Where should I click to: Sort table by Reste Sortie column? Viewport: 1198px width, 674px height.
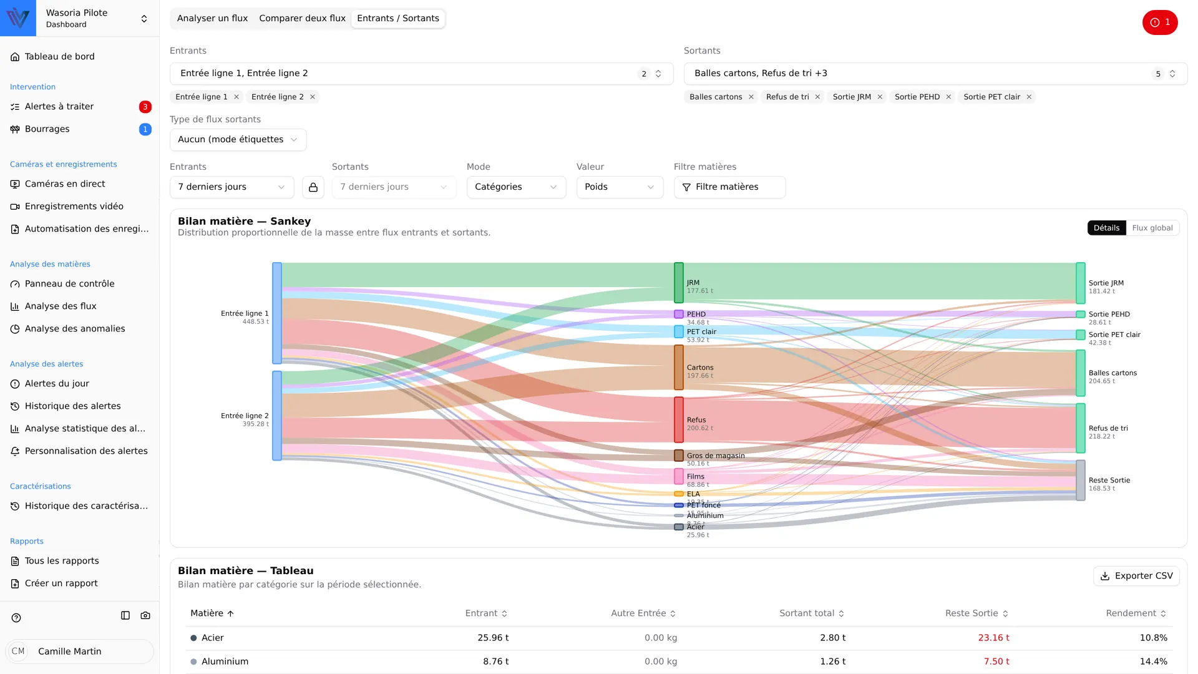976,613
